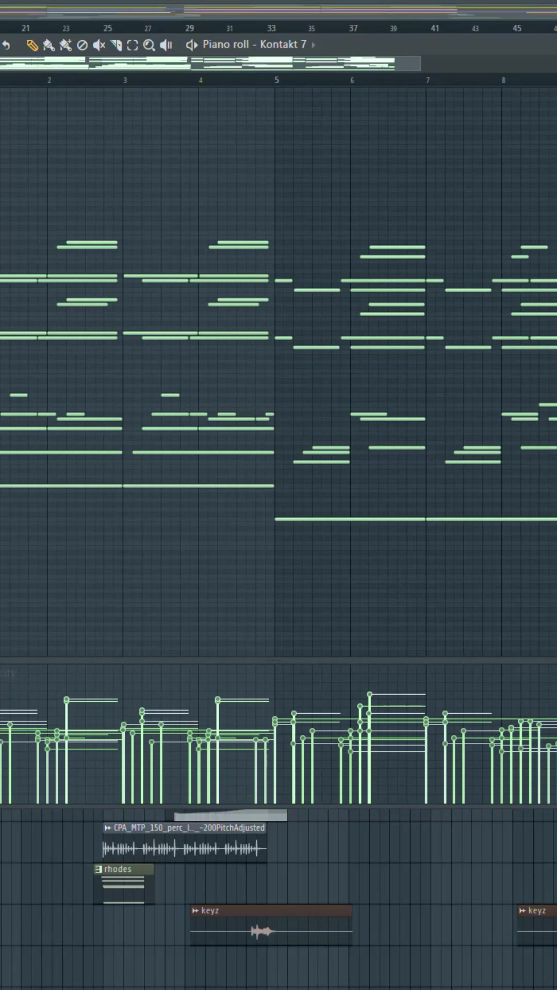The width and height of the screenshot is (557, 990).
Task: Select the Draw pencil tool
Action: (x=32, y=45)
